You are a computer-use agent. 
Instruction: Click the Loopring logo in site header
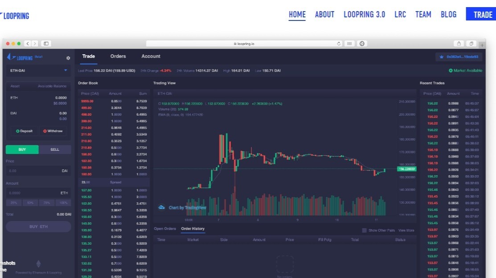(15, 16)
